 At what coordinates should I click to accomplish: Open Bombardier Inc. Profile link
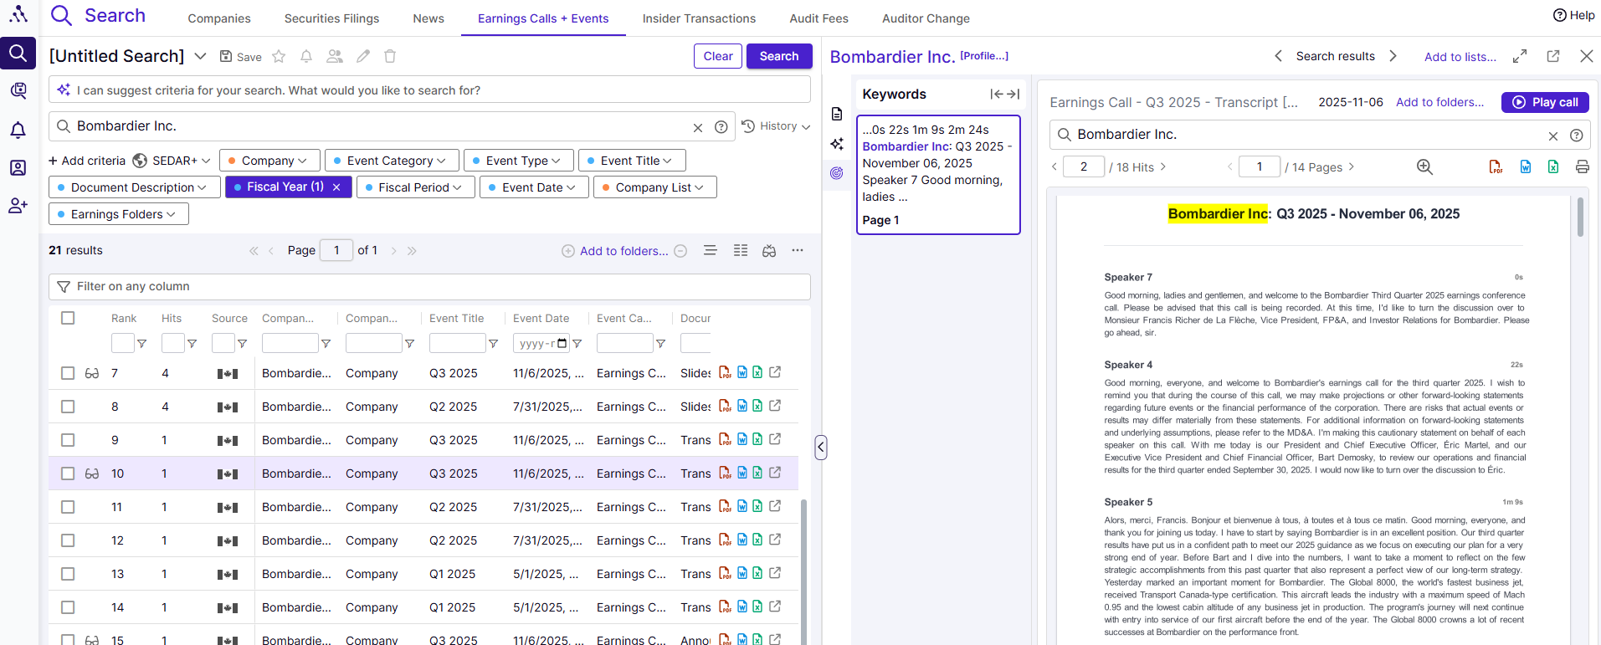pyautogui.click(x=984, y=56)
